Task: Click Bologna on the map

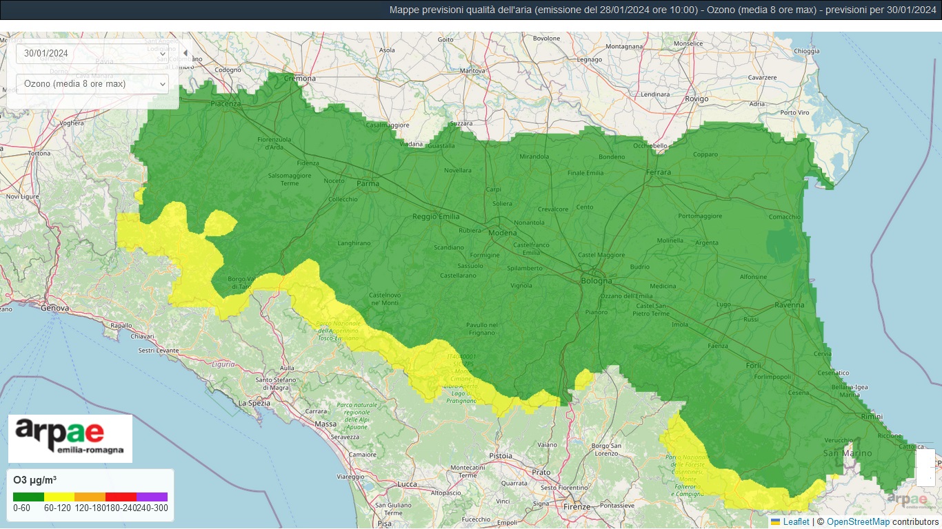Action: pos(596,281)
